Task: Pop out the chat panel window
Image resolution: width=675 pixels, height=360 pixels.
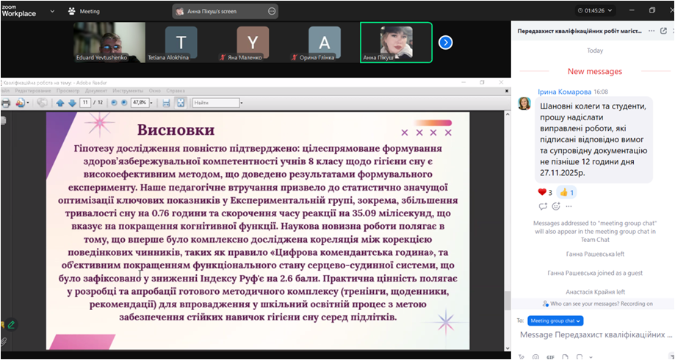Action: (x=663, y=31)
